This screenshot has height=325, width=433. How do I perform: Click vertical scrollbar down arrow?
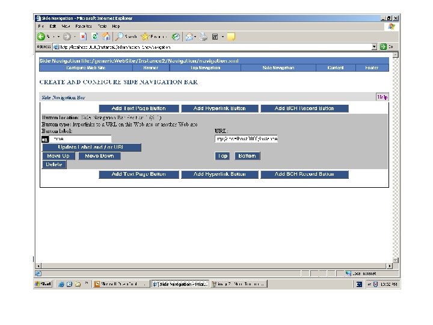[396, 260]
